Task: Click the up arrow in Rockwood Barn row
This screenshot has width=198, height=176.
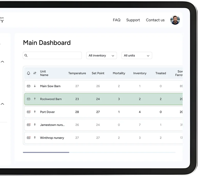Action: point(35,99)
